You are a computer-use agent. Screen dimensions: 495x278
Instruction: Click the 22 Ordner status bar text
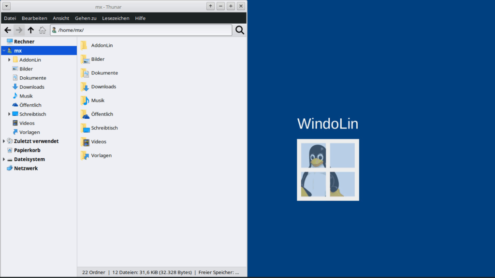[93, 272]
